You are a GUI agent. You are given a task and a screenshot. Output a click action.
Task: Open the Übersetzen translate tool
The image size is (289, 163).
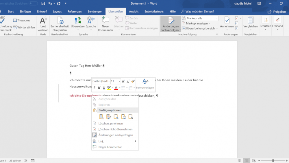click(x=78, y=24)
